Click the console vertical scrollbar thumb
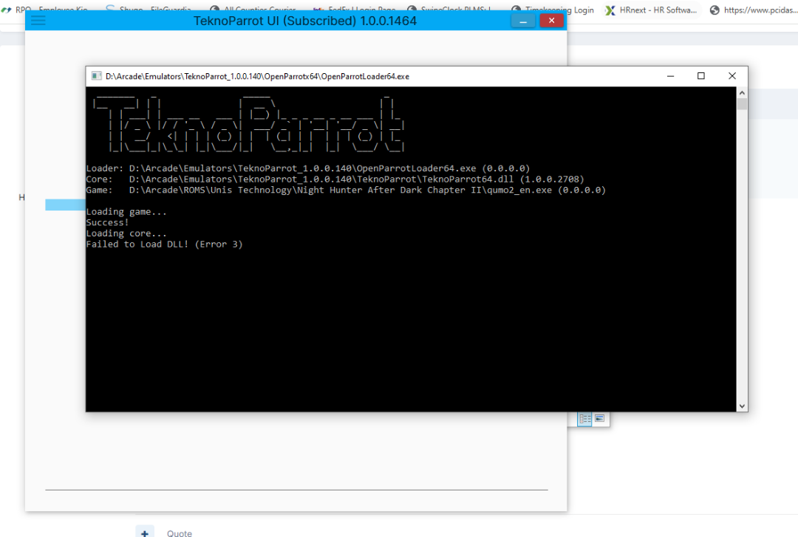 742,104
